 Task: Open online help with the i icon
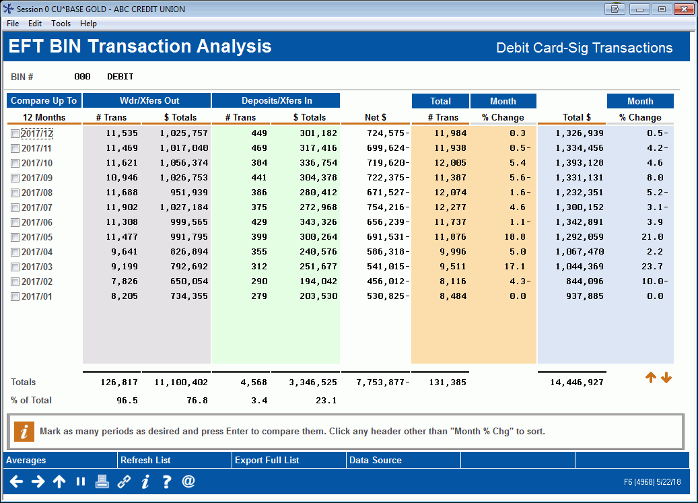click(145, 481)
